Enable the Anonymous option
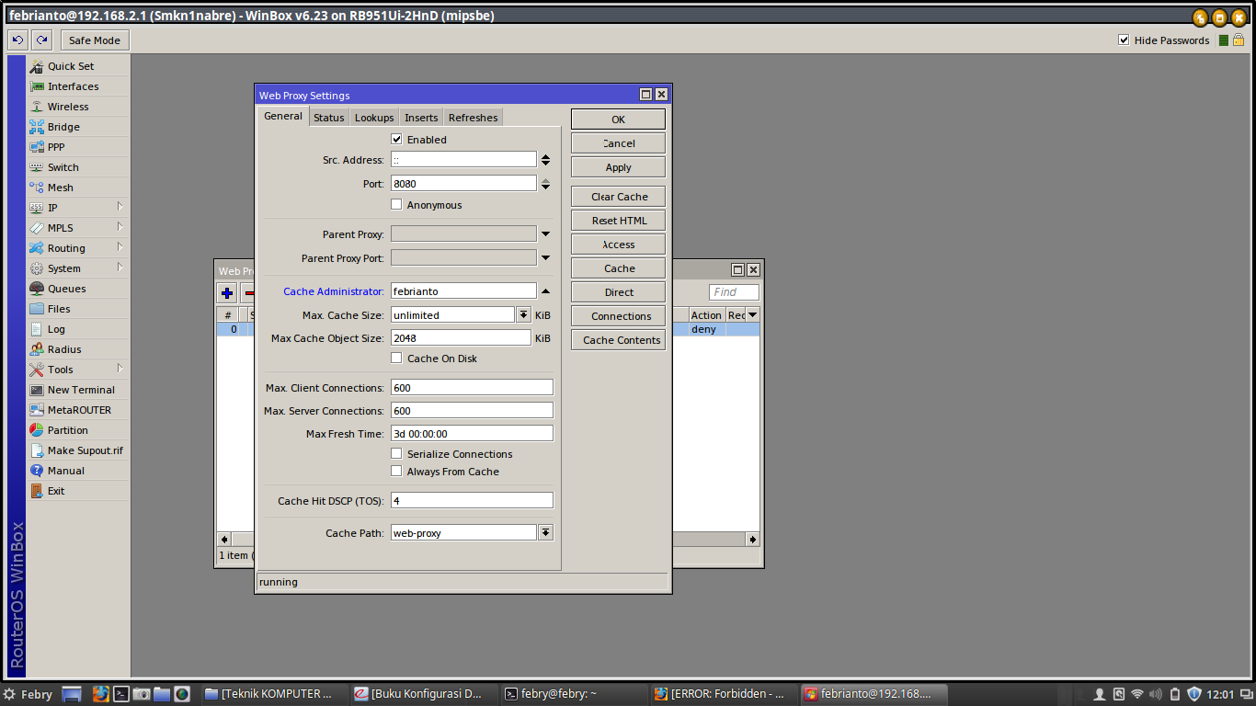The height and width of the screenshot is (706, 1256). click(397, 205)
